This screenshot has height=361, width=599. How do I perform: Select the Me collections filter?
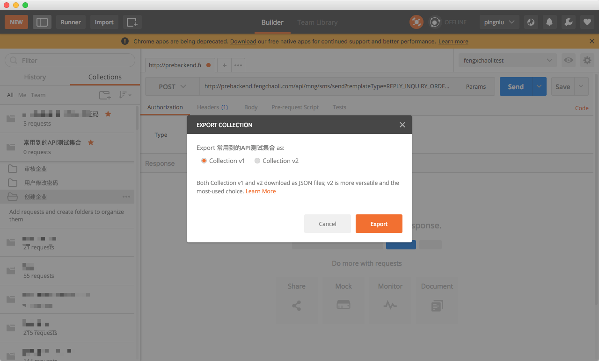tap(22, 95)
